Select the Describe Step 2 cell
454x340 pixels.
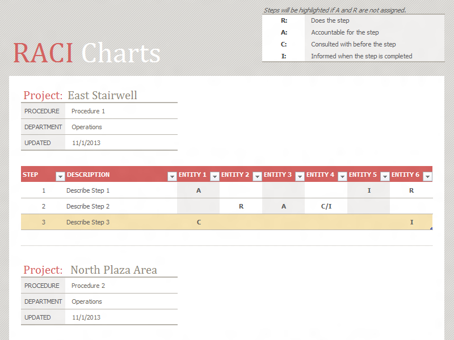click(121, 206)
